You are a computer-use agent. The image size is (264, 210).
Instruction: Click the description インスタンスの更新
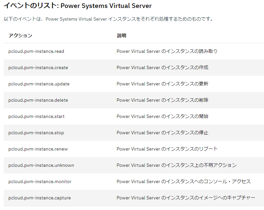click(x=162, y=84)
